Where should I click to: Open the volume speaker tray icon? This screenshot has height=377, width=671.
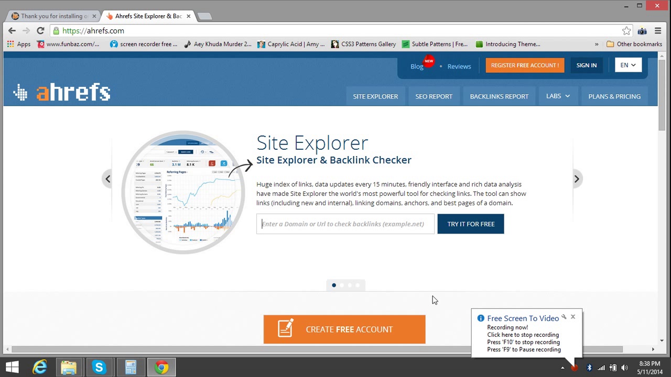pyautogui.click(x=624, y=368)
